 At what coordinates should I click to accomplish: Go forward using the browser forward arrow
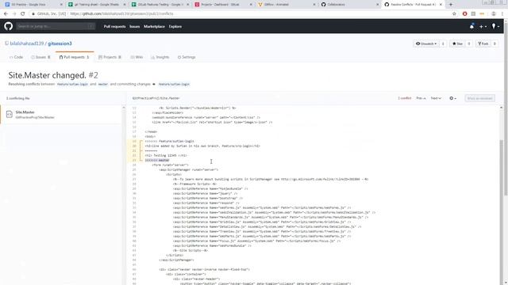[x=14, y=13]
